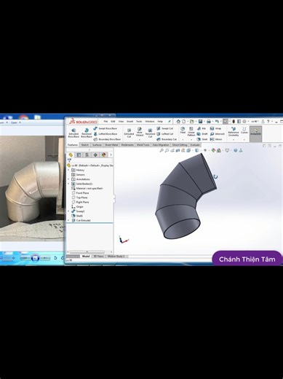Switch to the Surfaces ribbon tab
283x379 pixels.
coord(97,145)
